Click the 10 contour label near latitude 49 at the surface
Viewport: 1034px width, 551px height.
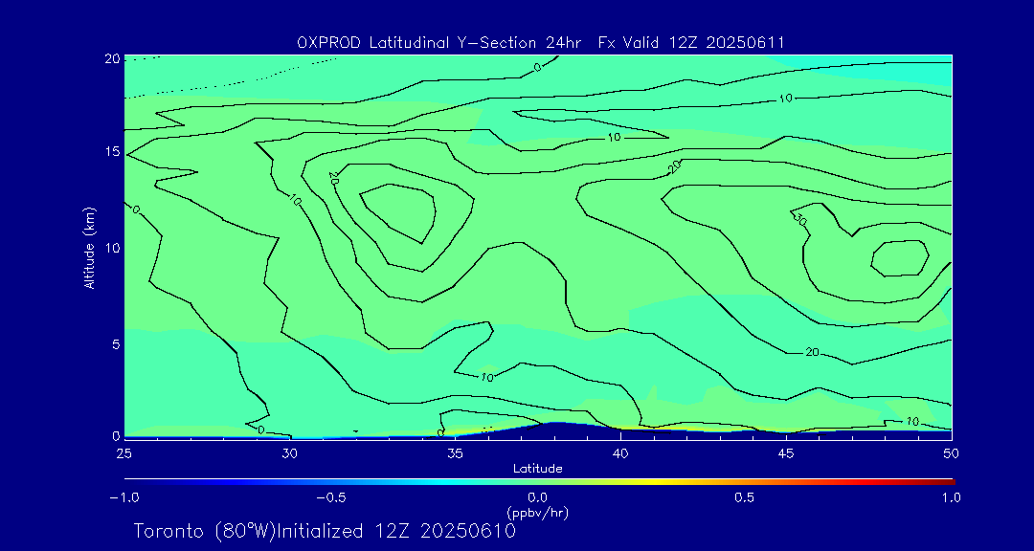click(912, 421)
